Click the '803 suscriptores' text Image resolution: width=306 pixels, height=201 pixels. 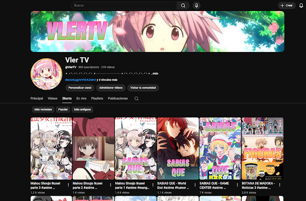click(x=88, y=67)
